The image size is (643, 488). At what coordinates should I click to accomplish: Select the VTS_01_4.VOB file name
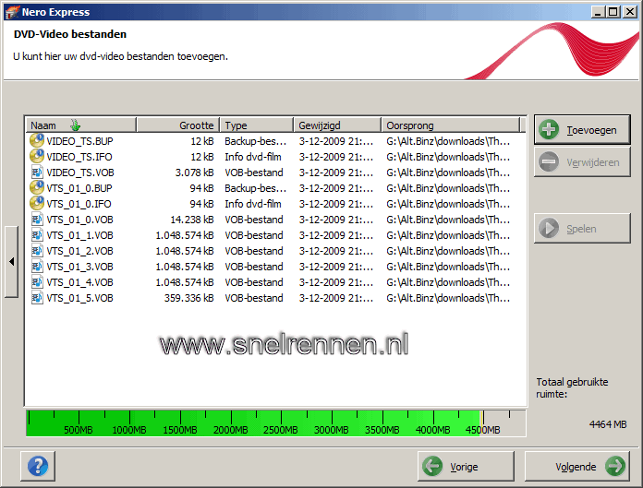pyautogui.click(x=79, y=282)
